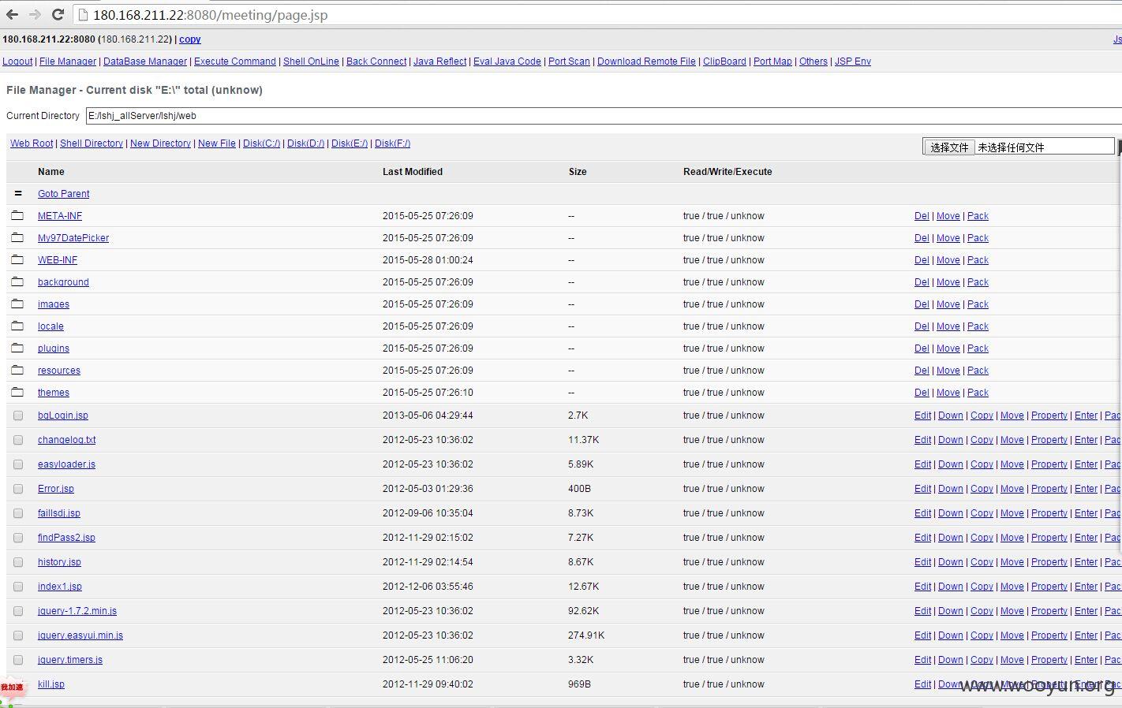The image size is (1122, 708).
Task: Open Execute Command page
Action: click(235, 61)
